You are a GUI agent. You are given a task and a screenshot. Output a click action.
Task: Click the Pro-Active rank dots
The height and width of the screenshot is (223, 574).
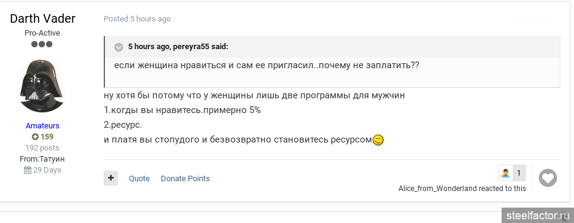point(42,44)
